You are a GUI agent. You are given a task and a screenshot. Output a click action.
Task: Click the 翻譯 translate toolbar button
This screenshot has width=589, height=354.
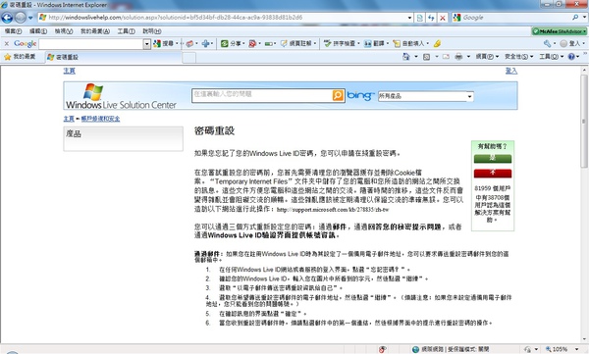coord(376,43)
